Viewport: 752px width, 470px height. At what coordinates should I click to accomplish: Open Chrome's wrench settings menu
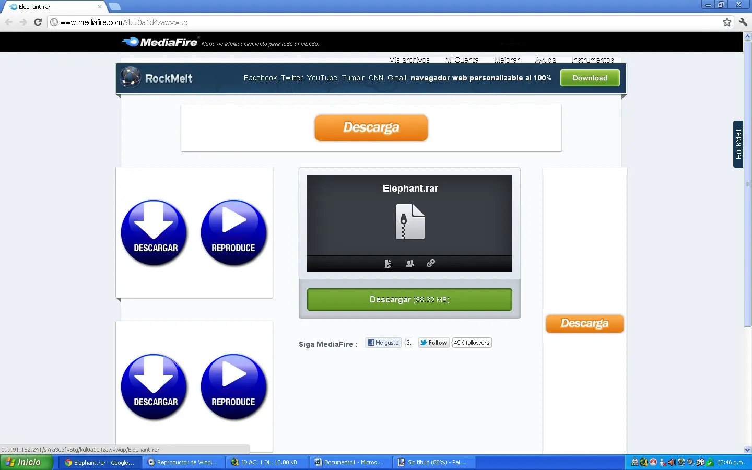[x=743, y=22]
